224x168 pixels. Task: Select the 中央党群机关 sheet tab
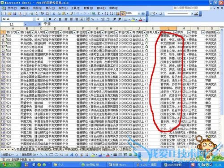tap(26, 149)
